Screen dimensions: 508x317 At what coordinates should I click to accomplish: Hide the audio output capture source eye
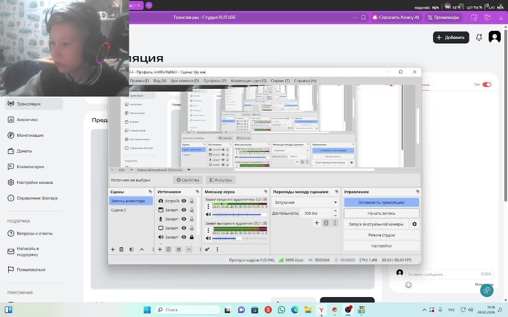click(x=184, y=237)
